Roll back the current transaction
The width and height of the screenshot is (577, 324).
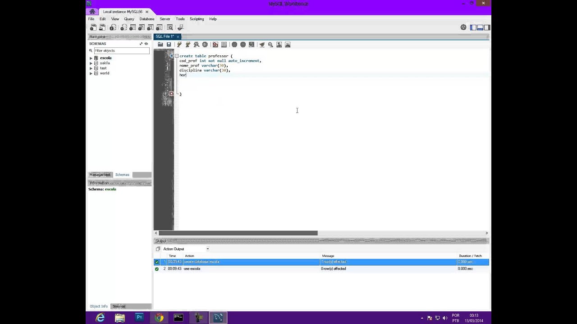tap(243, 45)
